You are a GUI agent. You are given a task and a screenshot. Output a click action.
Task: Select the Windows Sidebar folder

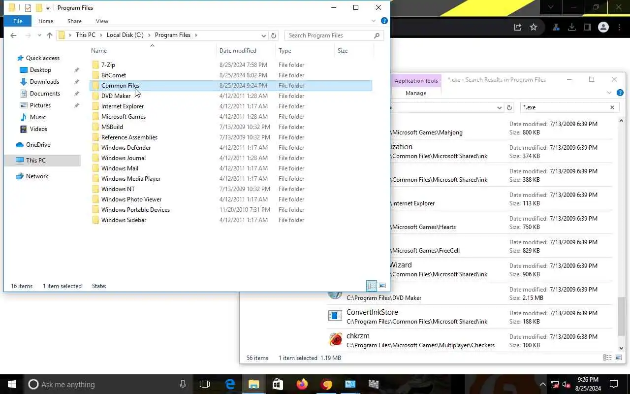click(x=231, y=220)
